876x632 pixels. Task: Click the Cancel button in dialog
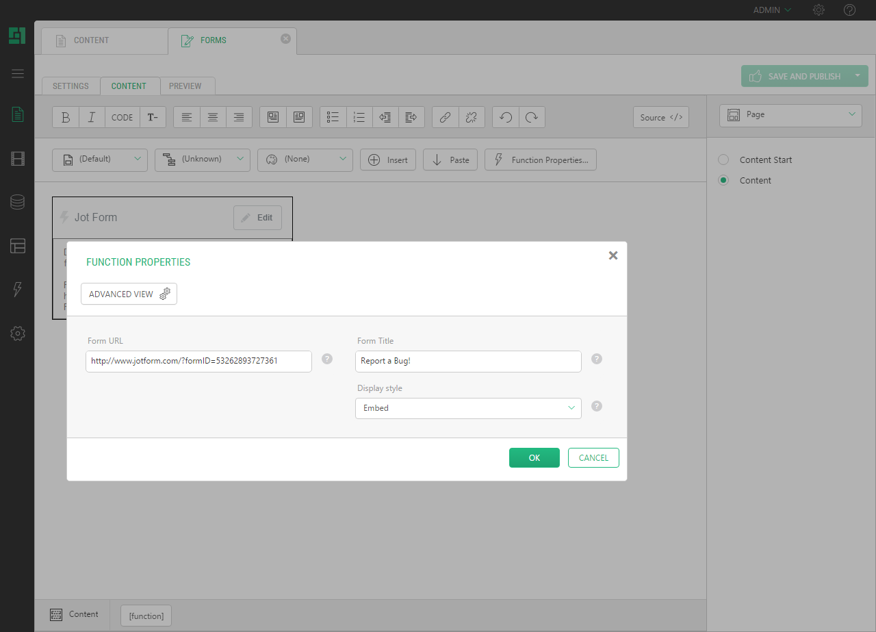click(x=593, y=458)
